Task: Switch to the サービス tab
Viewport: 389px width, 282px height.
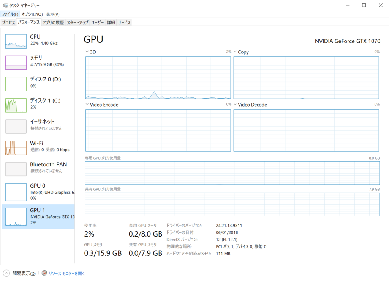Action: [124, 22]
